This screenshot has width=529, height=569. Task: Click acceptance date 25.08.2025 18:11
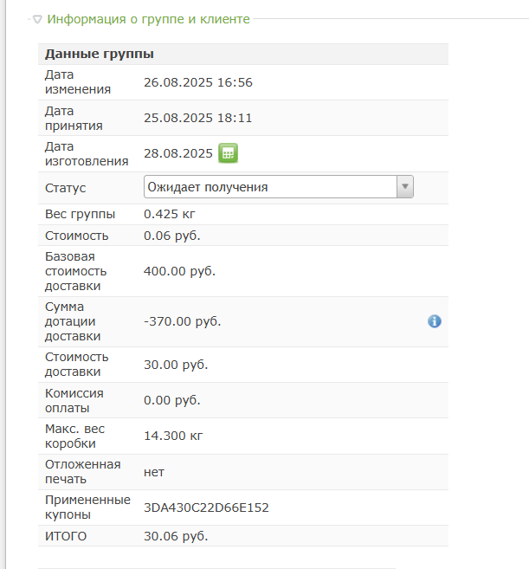coord(197,118)
